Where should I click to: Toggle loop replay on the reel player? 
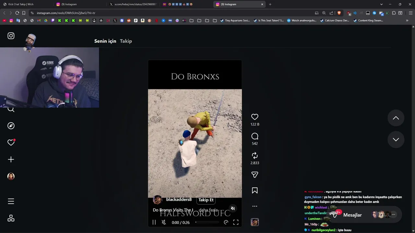point(226,222)
